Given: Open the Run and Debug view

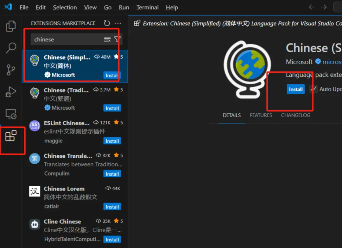Looking at the screenshot, I should point(11,92).
